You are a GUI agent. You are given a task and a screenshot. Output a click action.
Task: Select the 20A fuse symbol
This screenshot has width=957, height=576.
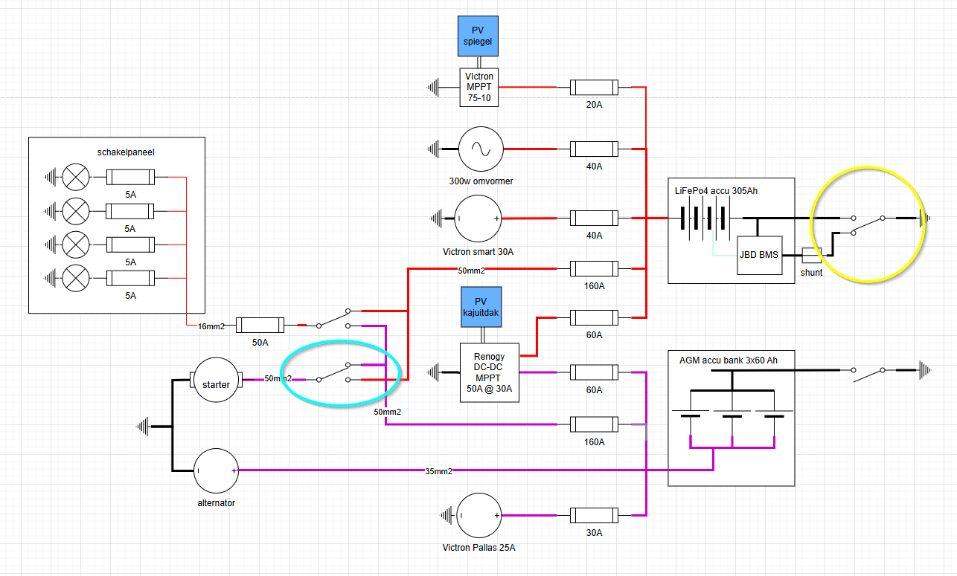pos(594,87)
